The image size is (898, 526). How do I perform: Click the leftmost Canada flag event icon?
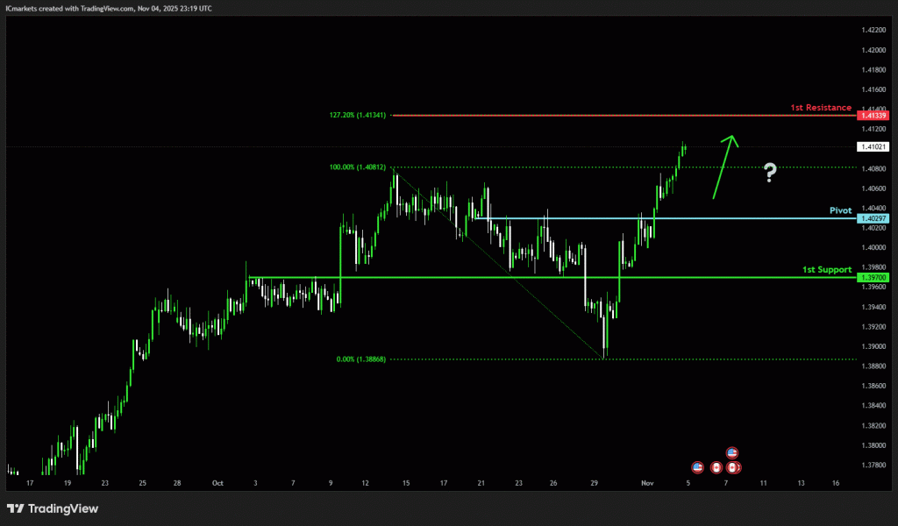pos(716,468)
